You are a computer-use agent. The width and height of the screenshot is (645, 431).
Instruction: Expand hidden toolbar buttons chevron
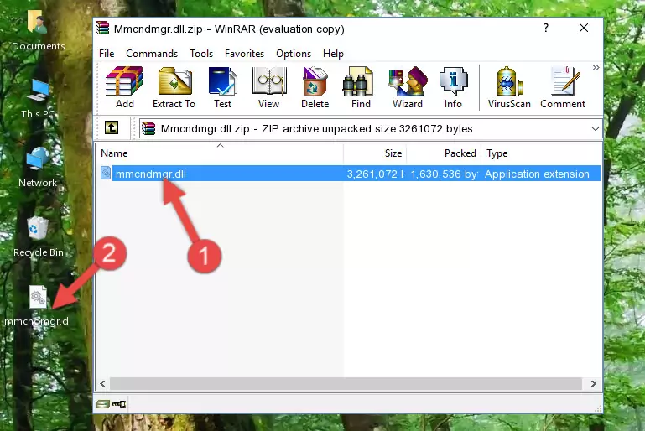tap(596, 67)
